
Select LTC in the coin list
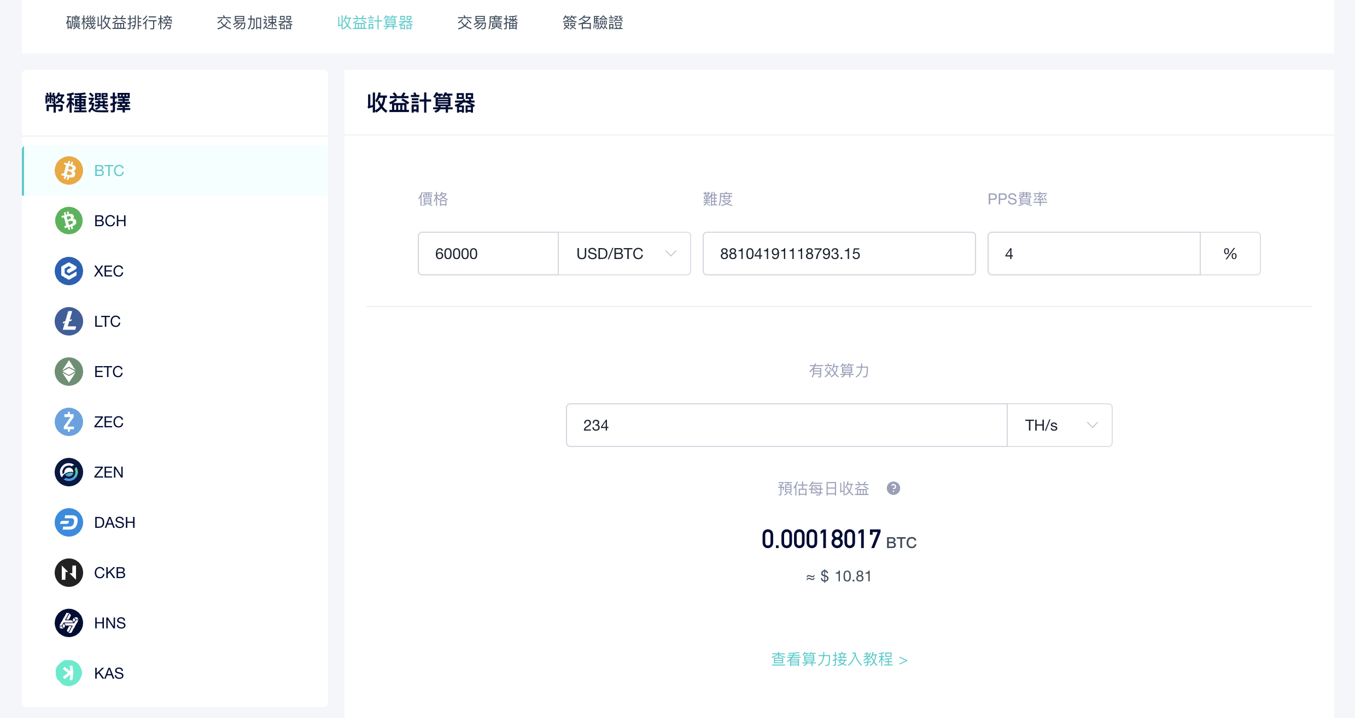click(x=175, y=321)
